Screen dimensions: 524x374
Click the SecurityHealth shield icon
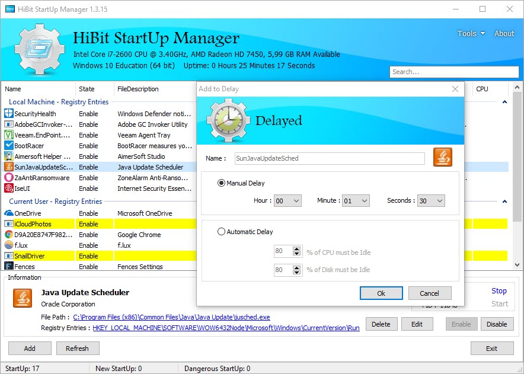(x=9, y=114)
